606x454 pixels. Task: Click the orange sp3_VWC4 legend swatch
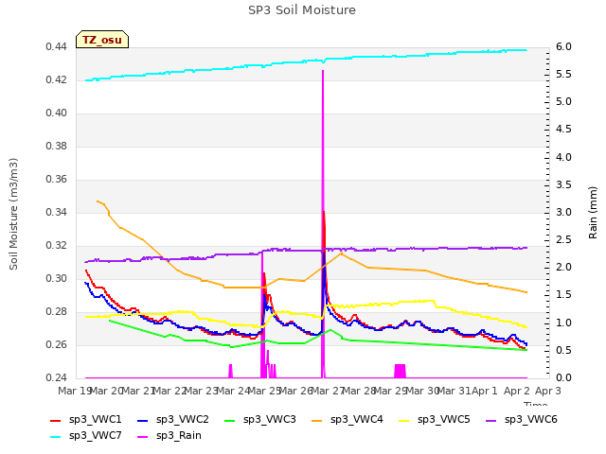[317, 420]
